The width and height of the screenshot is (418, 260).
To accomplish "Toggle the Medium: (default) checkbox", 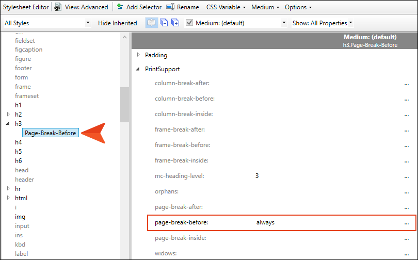I will 189,23.
